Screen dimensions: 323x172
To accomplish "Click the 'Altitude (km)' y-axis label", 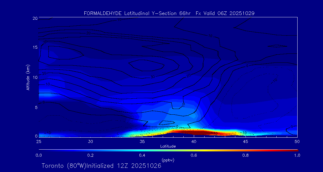I will coord(28,77).
